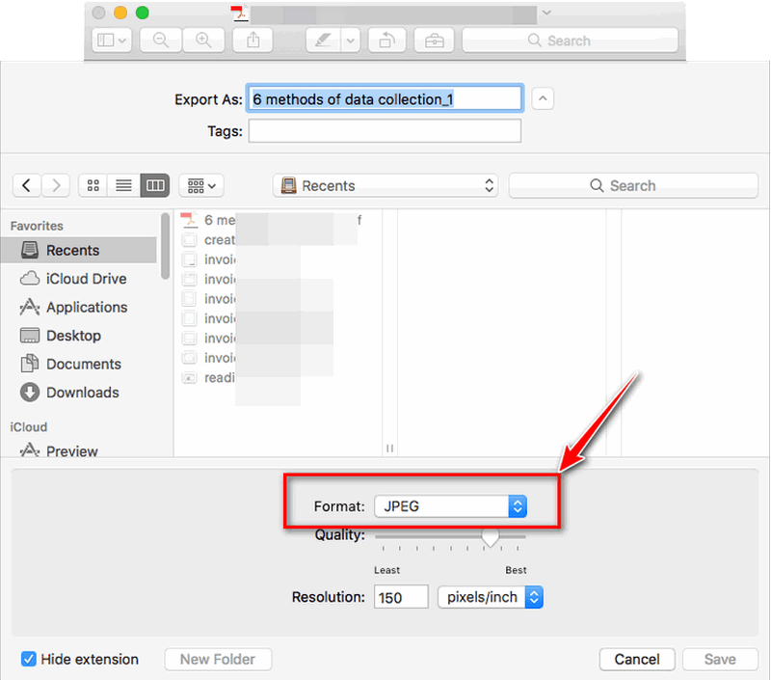Open the group-by arrangement dropdown

(x=201, y=185)
